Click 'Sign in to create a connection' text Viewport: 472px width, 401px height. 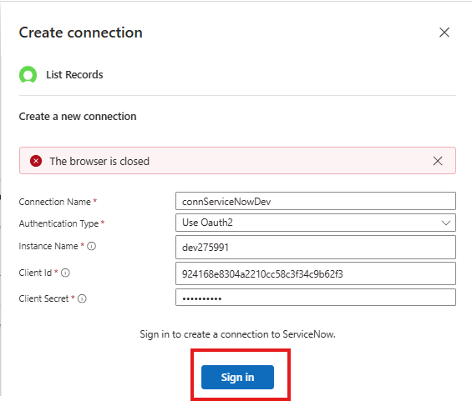click(237, 334)
